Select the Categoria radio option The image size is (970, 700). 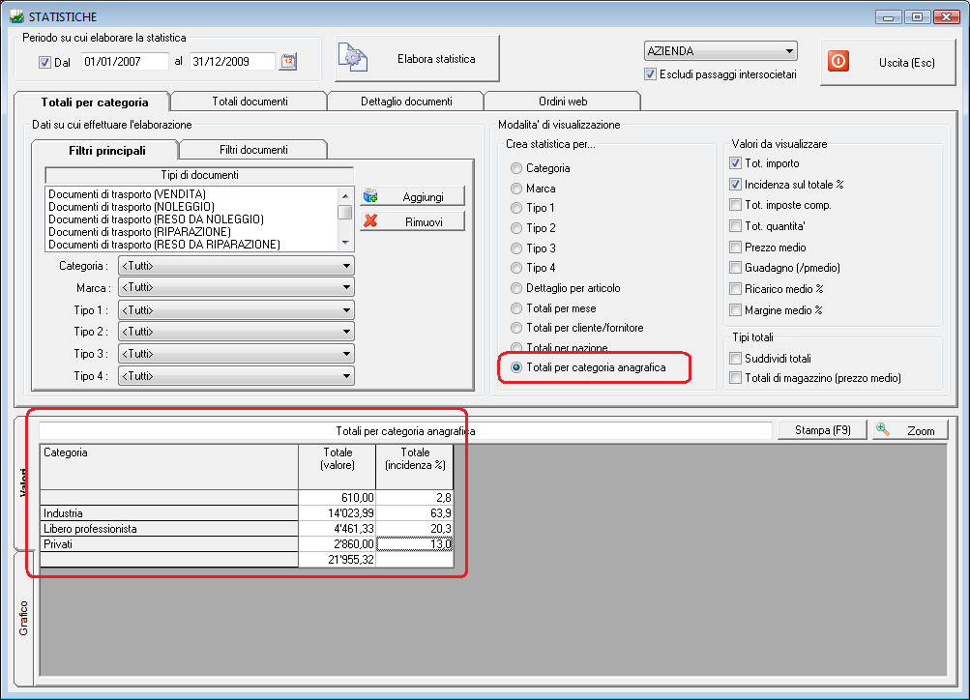tap(515, 168)
